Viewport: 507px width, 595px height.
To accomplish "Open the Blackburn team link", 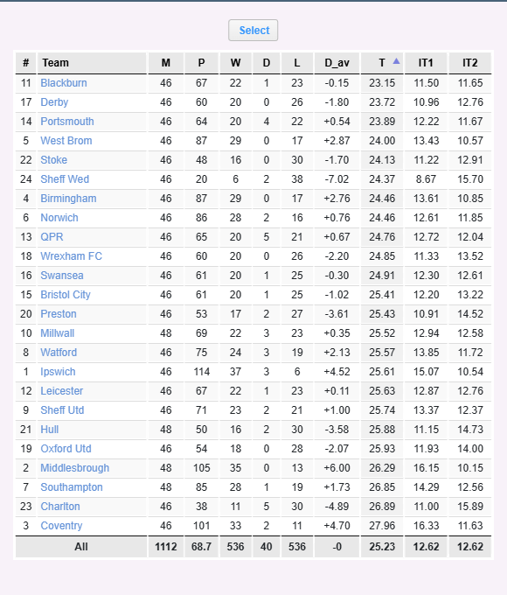I will click(x=64, y=83).
